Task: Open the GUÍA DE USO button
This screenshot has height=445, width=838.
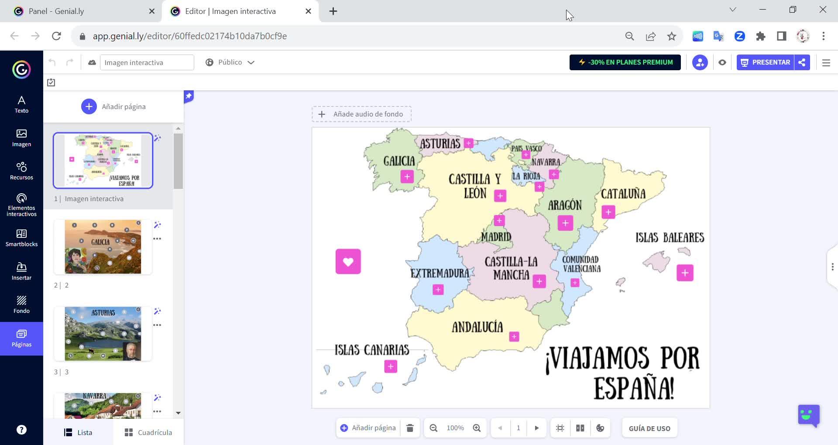Action: pos(649,428)
